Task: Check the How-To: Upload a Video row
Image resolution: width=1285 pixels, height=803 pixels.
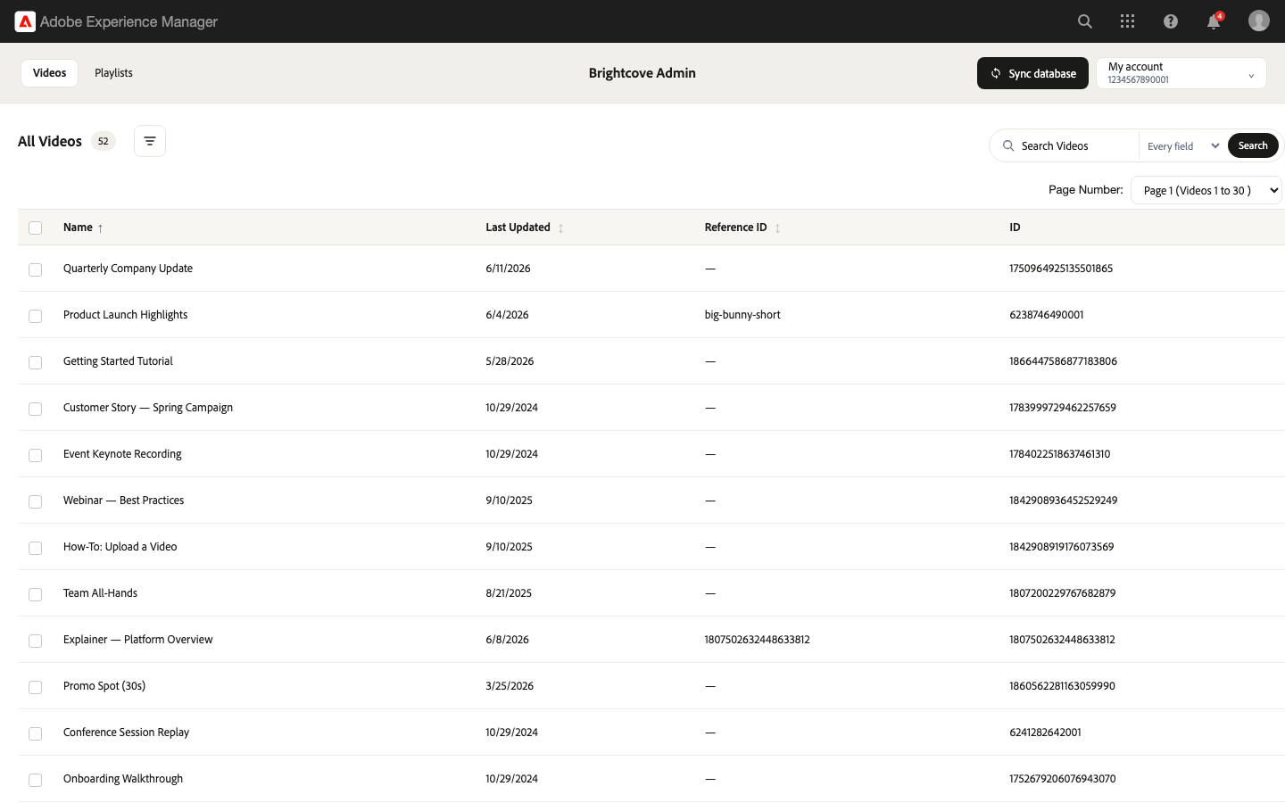Action: [36, 548]
